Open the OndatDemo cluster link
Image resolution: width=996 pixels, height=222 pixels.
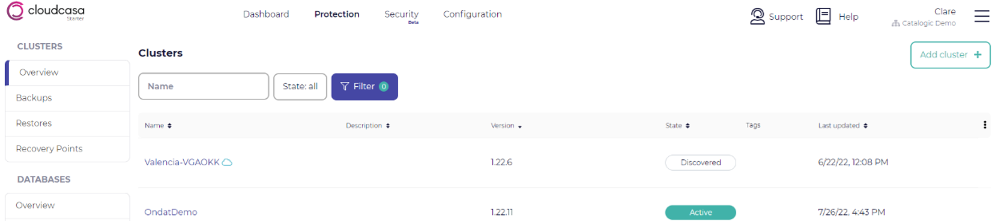[171, 212]
